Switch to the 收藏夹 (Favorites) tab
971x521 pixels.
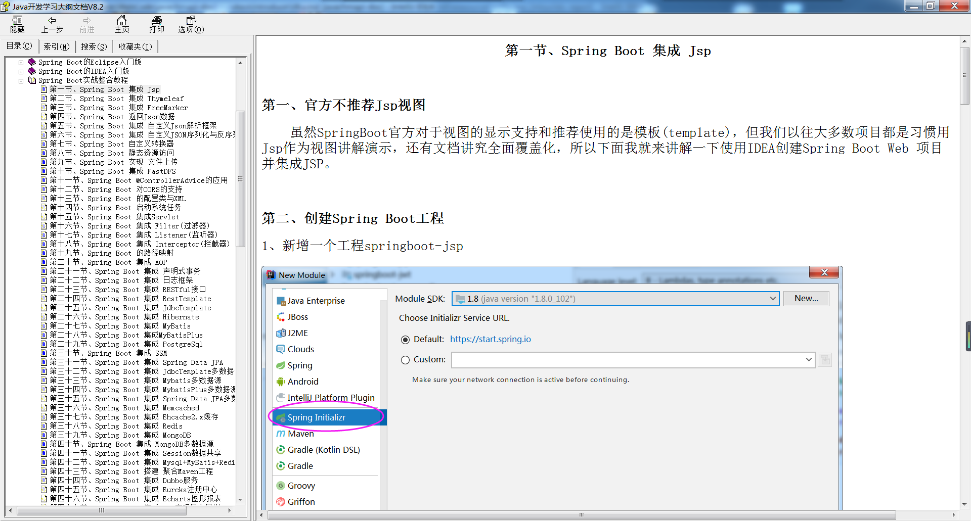tap(135, 46)
